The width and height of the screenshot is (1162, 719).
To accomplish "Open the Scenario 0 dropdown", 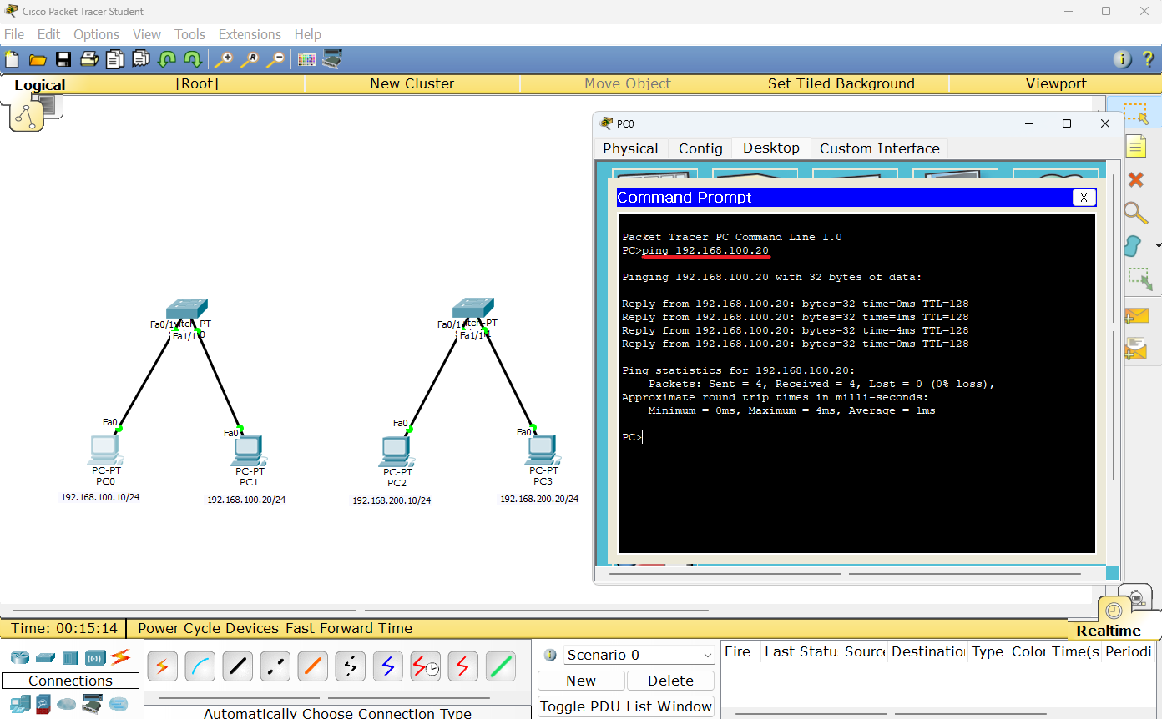I will coord(639,655).
